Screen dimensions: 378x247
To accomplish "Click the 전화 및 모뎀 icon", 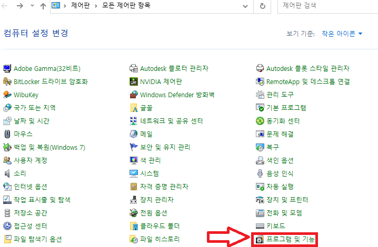I will [260, 213].
